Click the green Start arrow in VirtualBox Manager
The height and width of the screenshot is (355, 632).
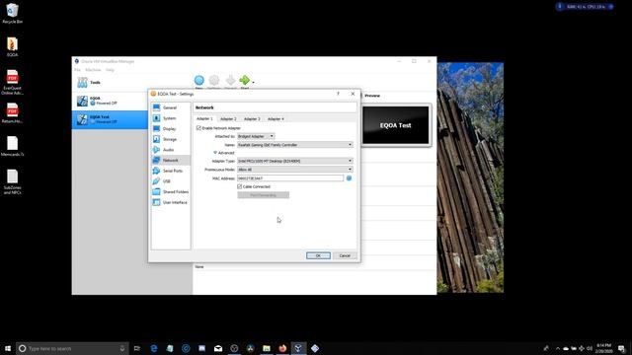click(x=244, y=81)
